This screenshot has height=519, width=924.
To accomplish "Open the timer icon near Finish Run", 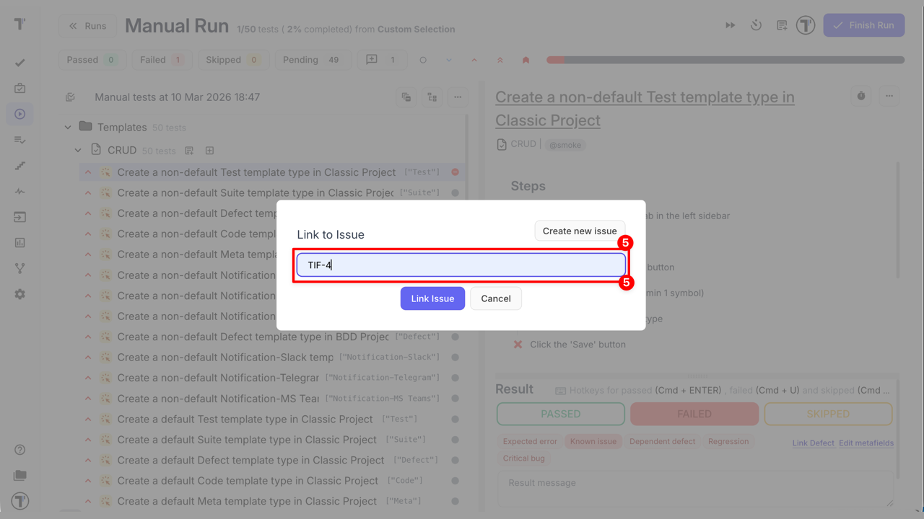I will click(x=756, y=25).
